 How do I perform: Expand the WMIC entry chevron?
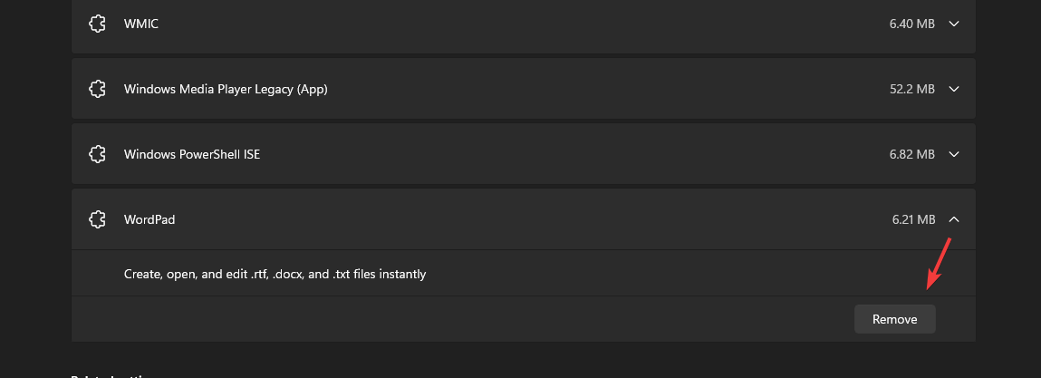click(x=953, y=24)
